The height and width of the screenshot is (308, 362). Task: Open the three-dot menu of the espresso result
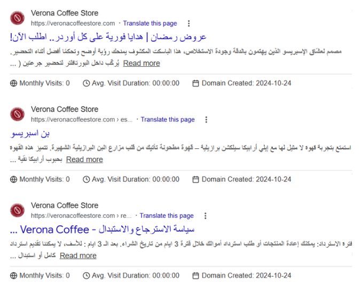pos(206,120)
